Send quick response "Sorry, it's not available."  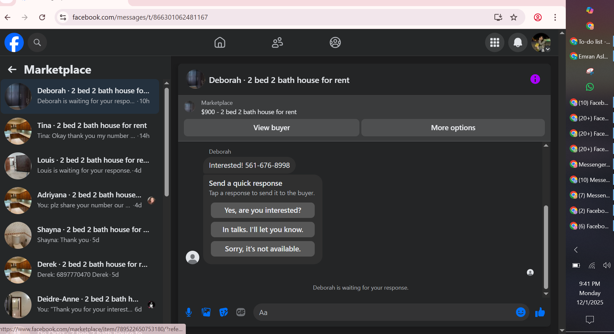point(263,249)
